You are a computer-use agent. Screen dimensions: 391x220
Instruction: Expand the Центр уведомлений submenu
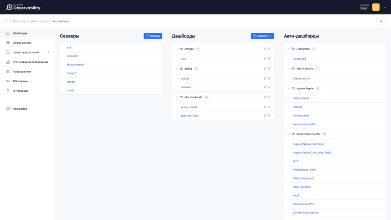[x=48, y=52]
